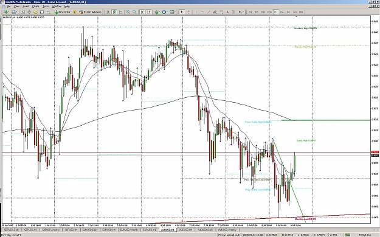Select the text label tool
Viewport: 380px width, 237px height.
pyautogui.click(x=233, y=12)
